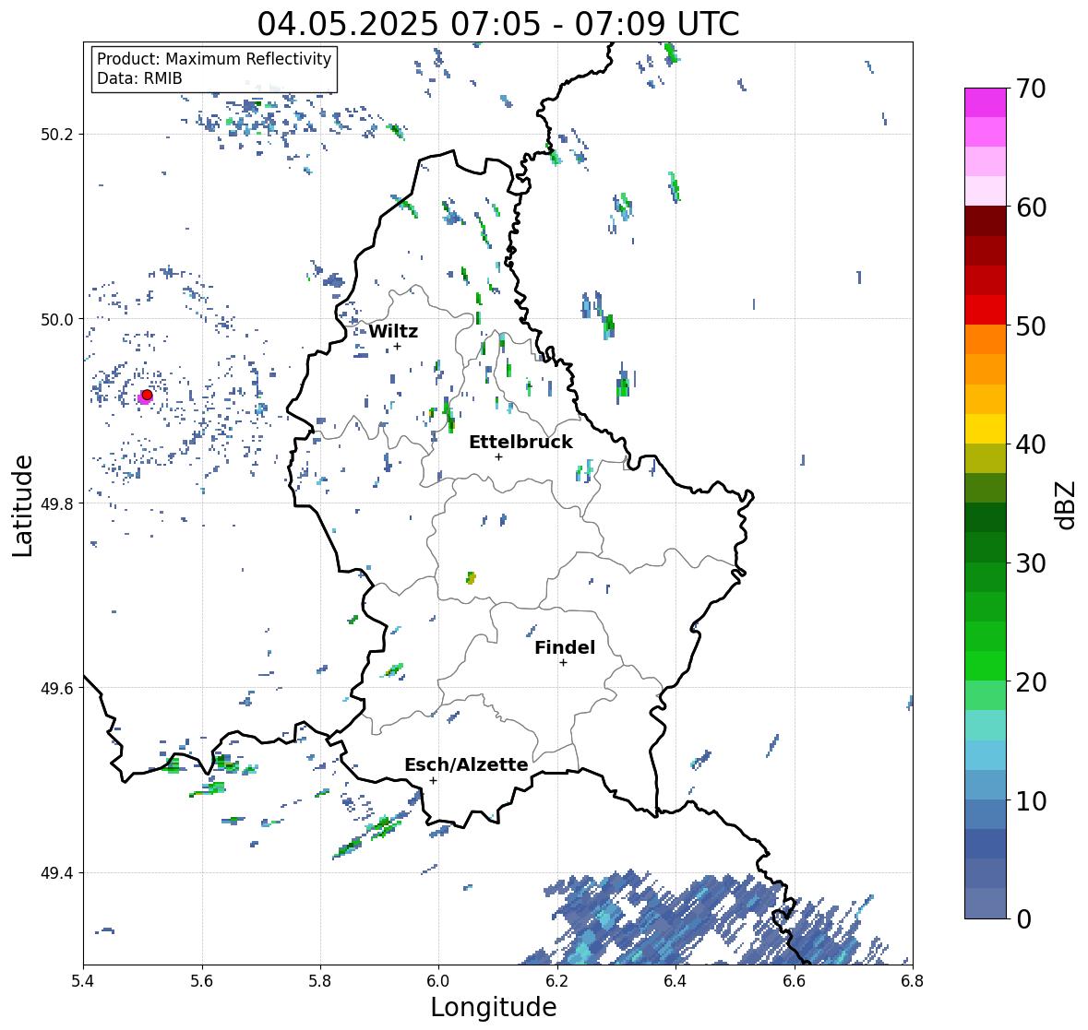The width and height of the screenshot is (1088, 1030).
Task: Click the 6.0 longitude tick label
Action: tap(438, 980)
